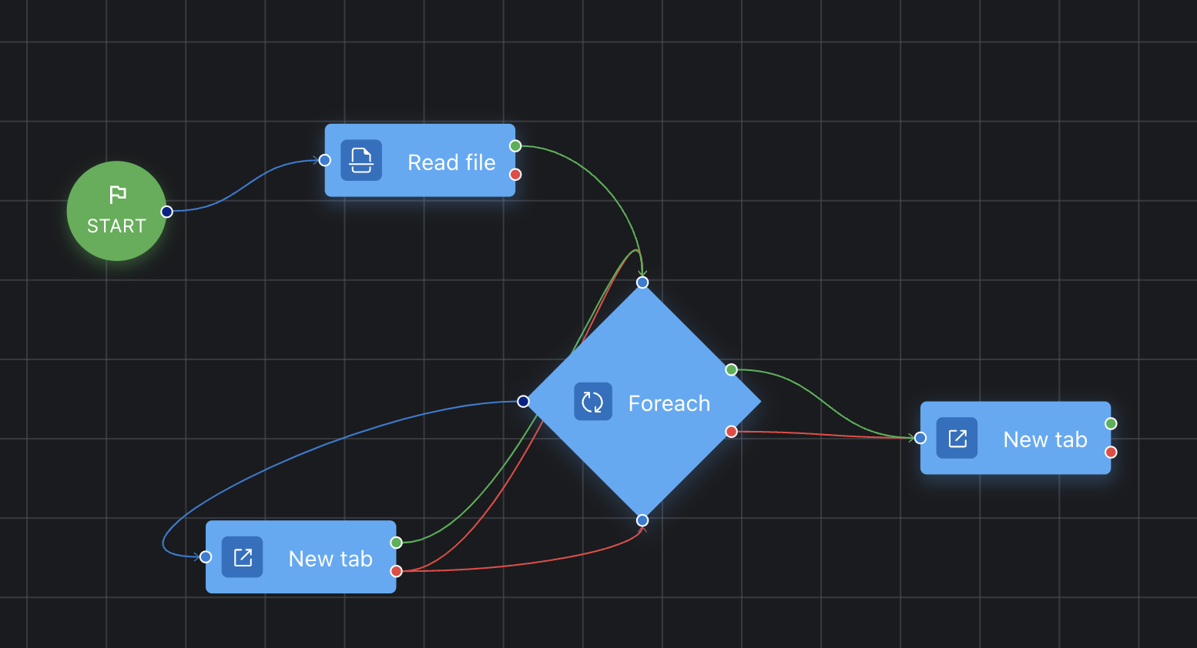1197x648 pixels.
Task: Select the Read file node label
Action: [x=451, y=162]
